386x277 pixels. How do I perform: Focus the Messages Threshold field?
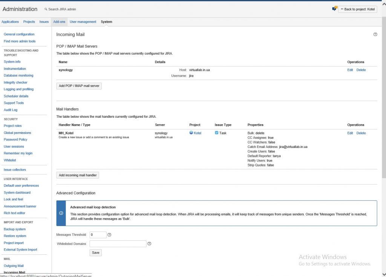[98, 235]
